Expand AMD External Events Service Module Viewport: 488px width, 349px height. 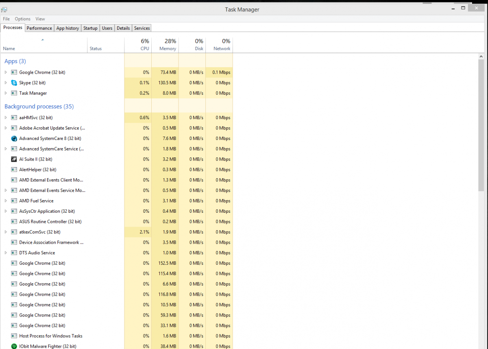coord(6,190)
